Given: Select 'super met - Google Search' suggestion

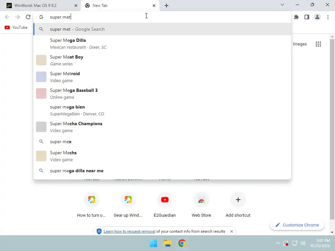Looking at the screenshot, I should 162,29.
